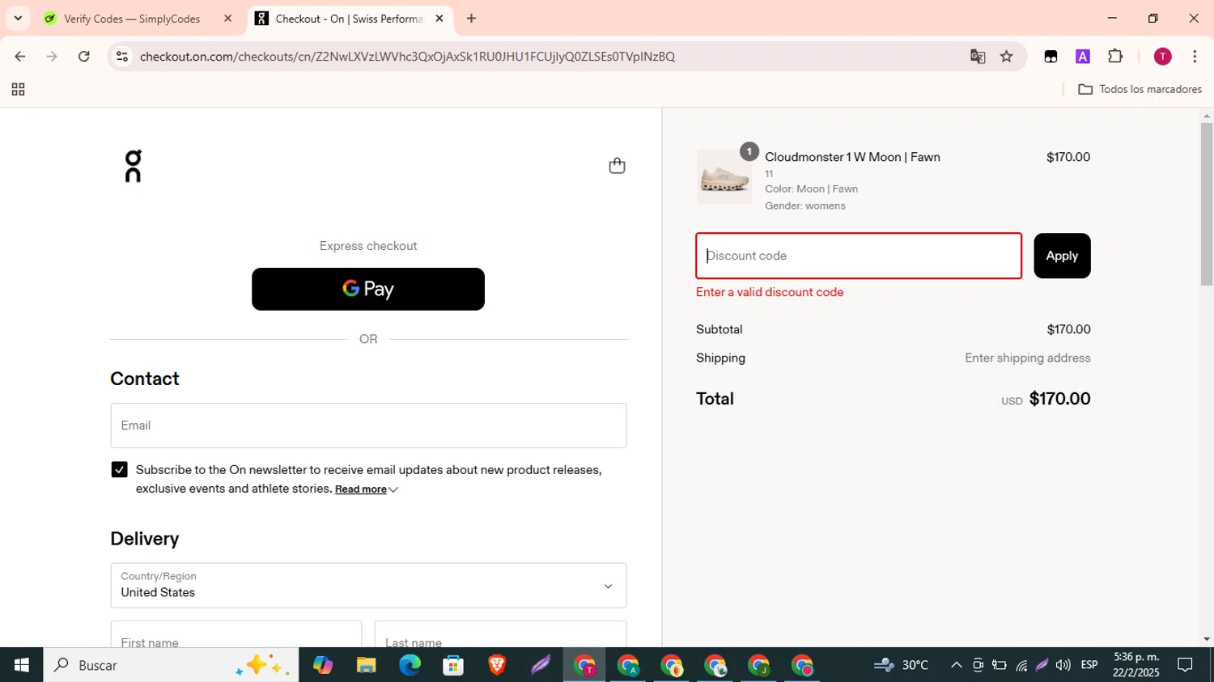Open File Explorer from the taskbar
The image size is (1214, 682).
pyautogui.click(x=366, y=665)
